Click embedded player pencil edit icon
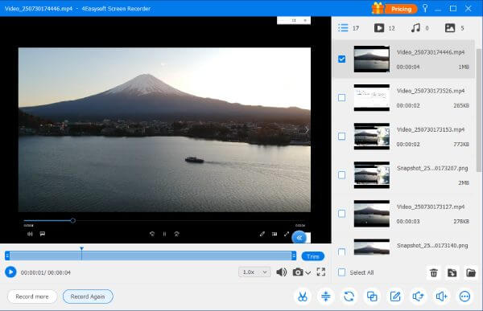 [x=262, y=234]
